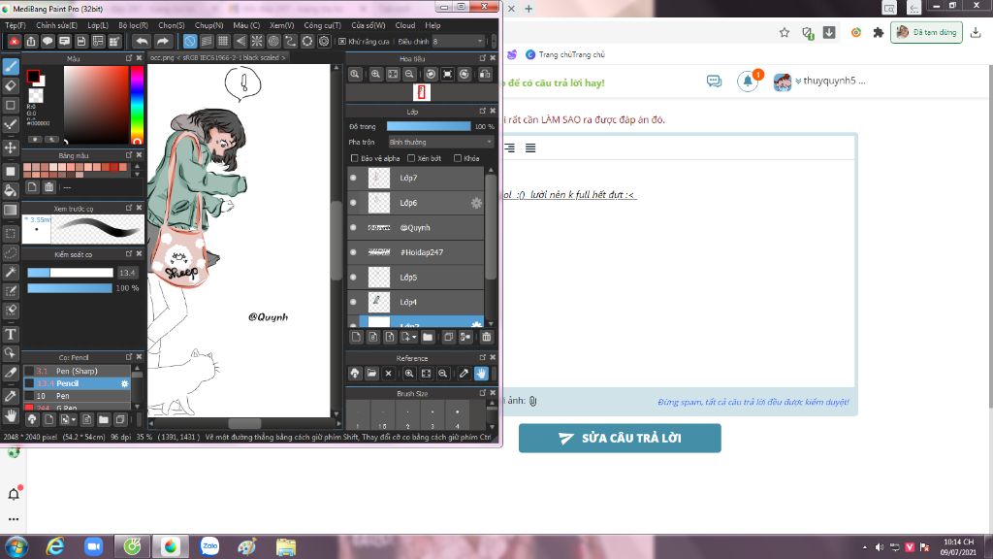Add a layer folder in Layer panel

[x=428, y=337]
